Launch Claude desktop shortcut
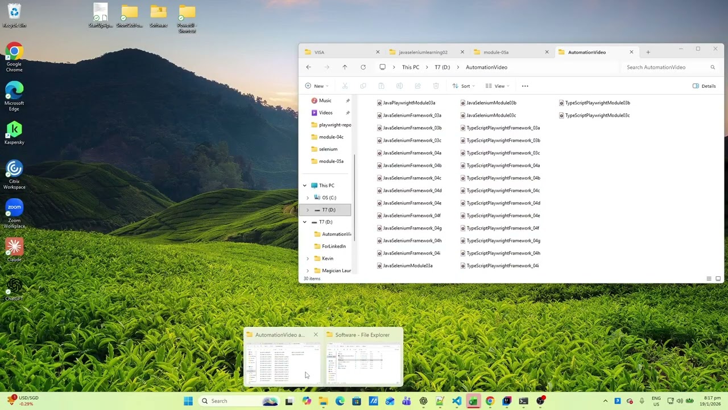 [14, 249]
